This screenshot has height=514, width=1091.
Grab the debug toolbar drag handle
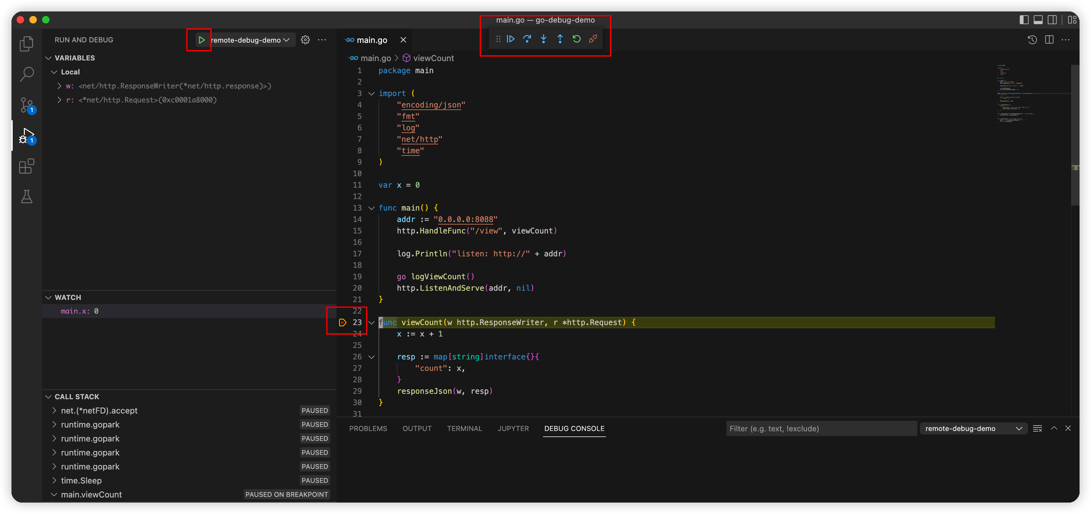click(x=498, y=39)
